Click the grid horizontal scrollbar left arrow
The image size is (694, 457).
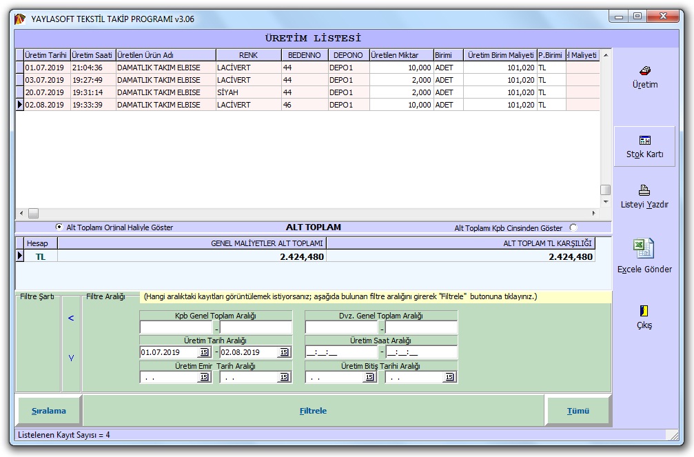(21, 213)
